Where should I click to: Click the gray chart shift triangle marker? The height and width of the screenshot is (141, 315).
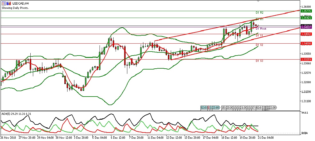click(x=259, y=1)
